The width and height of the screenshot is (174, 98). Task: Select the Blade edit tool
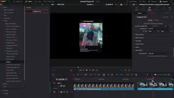coord(86,75)
